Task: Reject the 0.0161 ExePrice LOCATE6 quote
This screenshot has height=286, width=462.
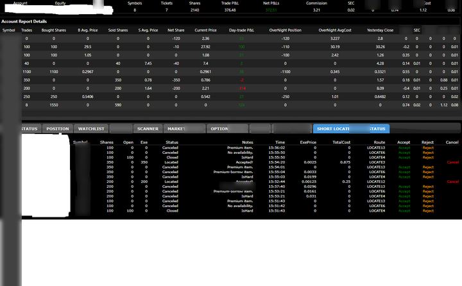Action: (x=428, y=192)
